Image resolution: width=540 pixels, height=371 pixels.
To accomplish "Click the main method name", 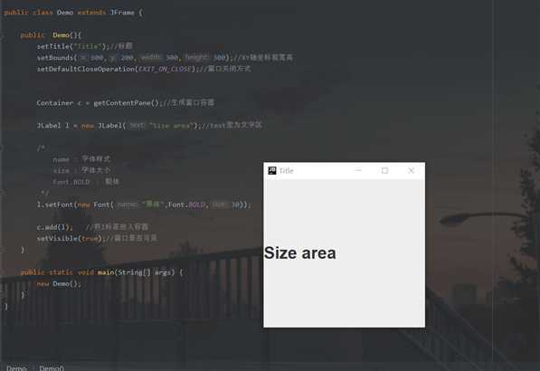I will coord(106,272).
